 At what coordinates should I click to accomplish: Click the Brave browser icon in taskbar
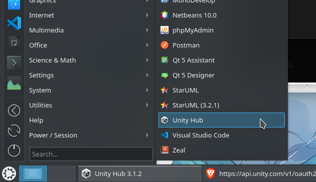pos(211,173)
